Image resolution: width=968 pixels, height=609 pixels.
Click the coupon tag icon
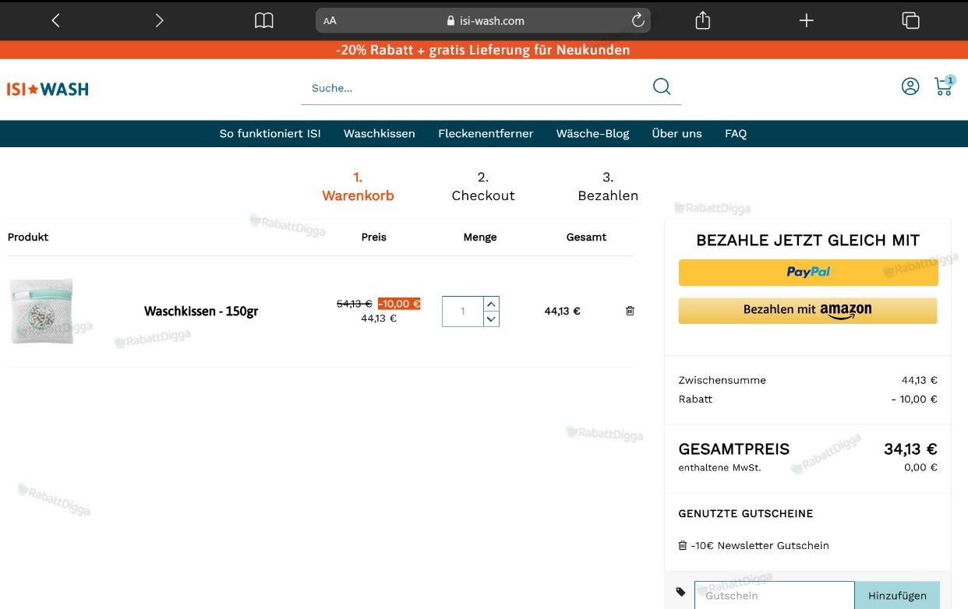(681, 592)
